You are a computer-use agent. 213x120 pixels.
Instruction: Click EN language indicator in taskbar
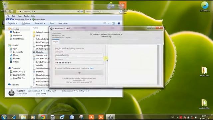point(173,117)
